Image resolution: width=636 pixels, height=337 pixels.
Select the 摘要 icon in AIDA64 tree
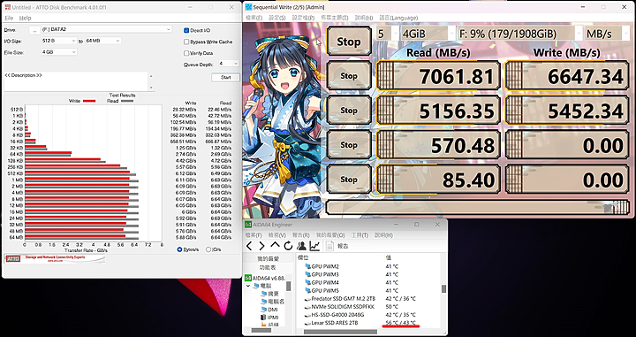click(264, 294)
